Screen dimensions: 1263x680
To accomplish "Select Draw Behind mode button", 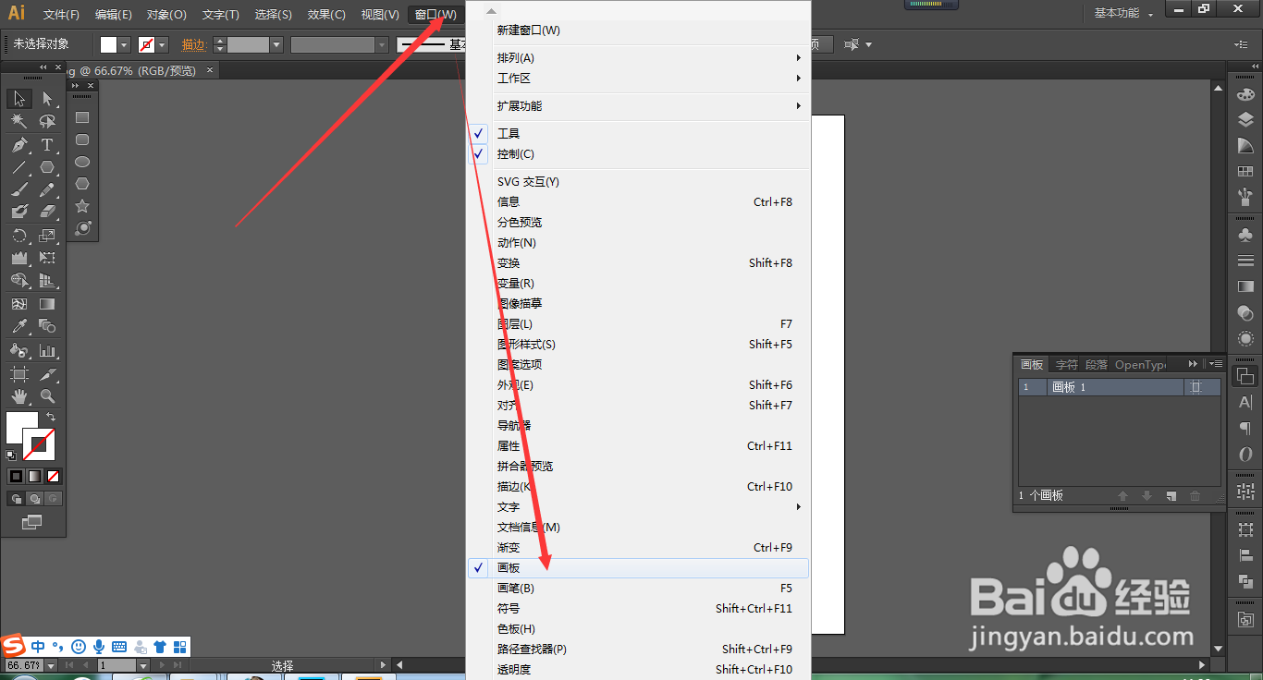I will 34,499.
